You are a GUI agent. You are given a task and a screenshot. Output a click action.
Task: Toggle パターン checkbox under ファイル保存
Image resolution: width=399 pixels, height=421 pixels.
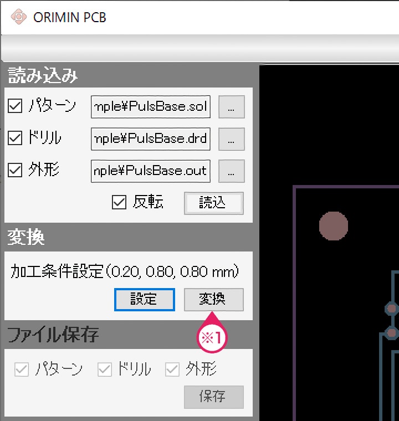22,369
